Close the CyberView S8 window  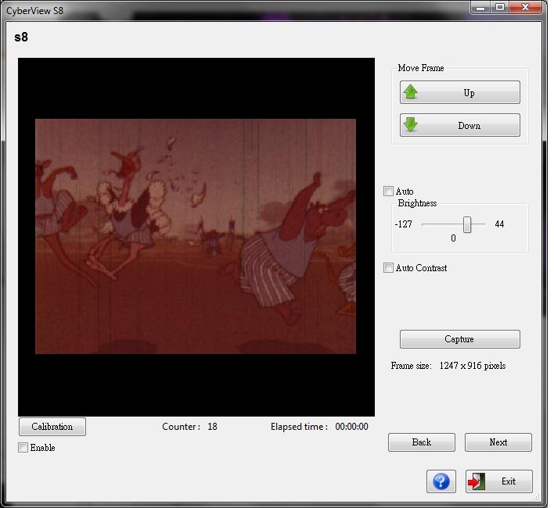[x=525, y=7]
